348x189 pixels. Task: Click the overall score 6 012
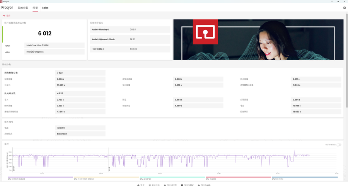tap(44, 33)
